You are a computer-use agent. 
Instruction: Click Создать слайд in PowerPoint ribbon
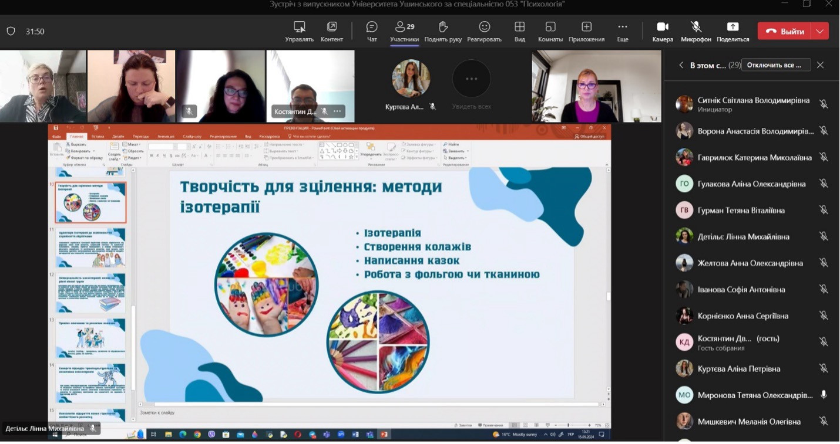pyautogui.click(x=115, y=152)
